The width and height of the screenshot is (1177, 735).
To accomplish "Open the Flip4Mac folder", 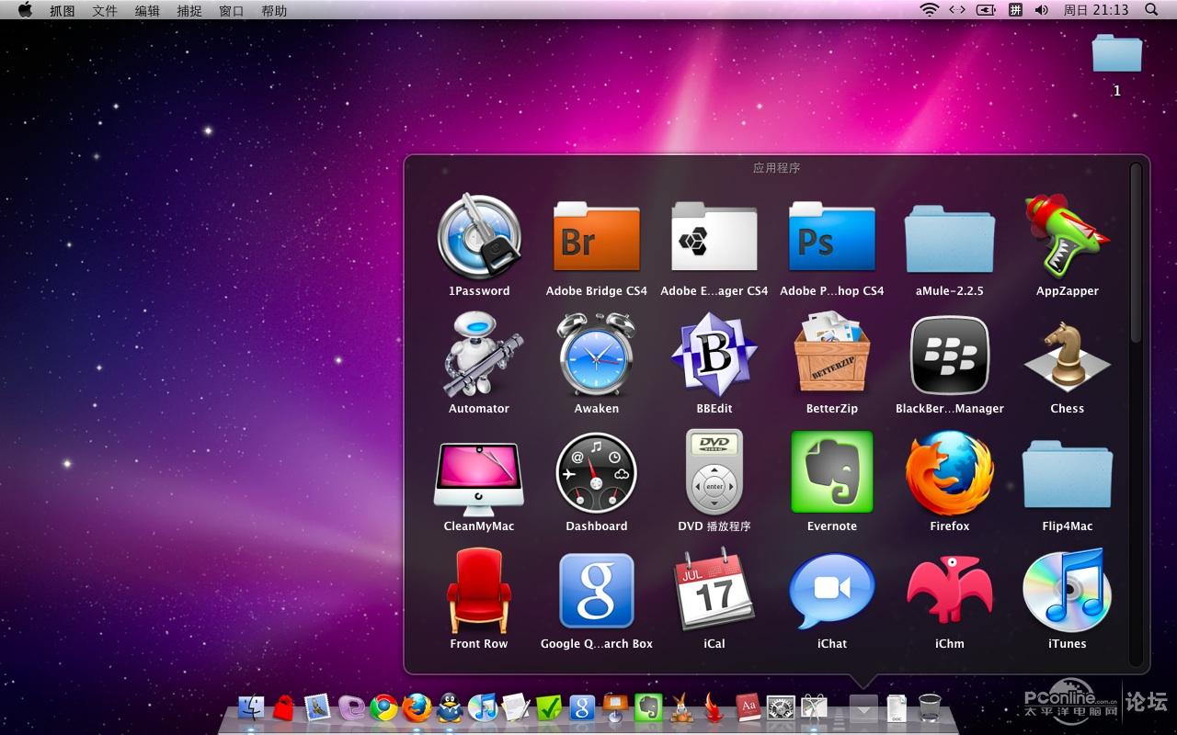I will click(x=1068, y=474).
